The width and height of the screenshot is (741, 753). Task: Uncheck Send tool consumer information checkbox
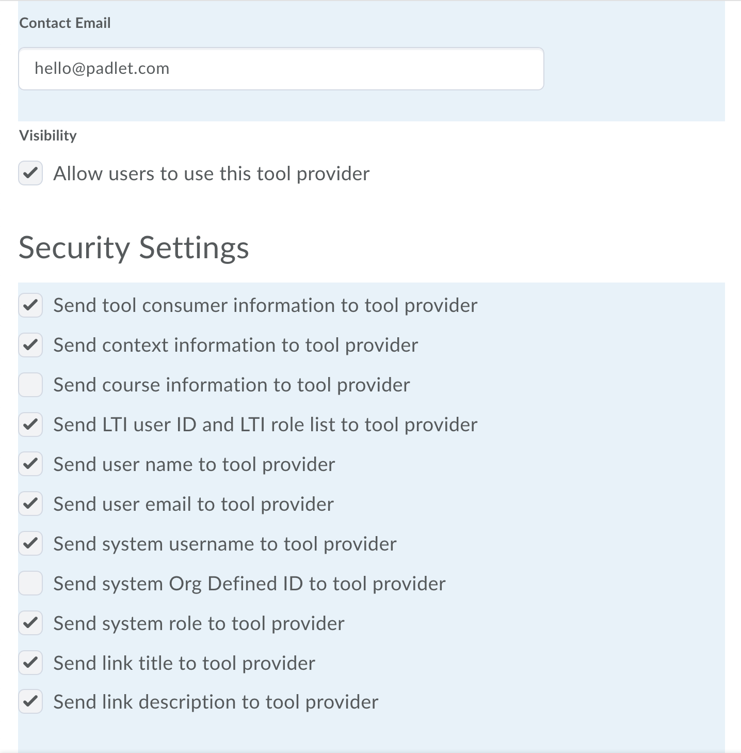tap(30, 305)
